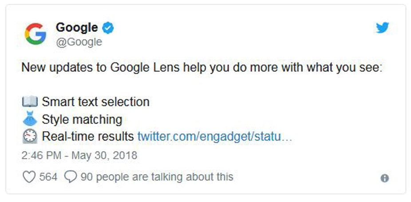Open Twitter via the blue bird icon
The image size is (411, 202).
click(x=383, y=28)
